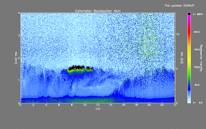Viewport: 206px width, 129px height.
Task: Select the "16:" UTC time tick
Action: coord(124,105)
